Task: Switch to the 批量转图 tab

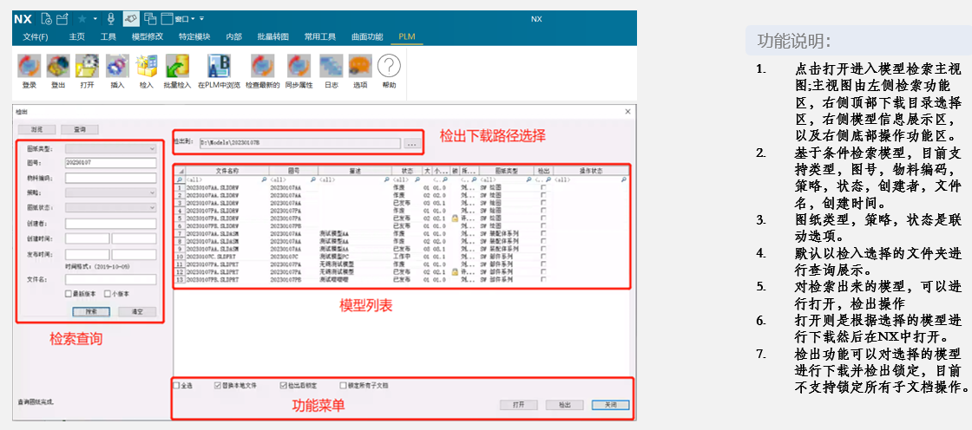Action: pos(273,36)
